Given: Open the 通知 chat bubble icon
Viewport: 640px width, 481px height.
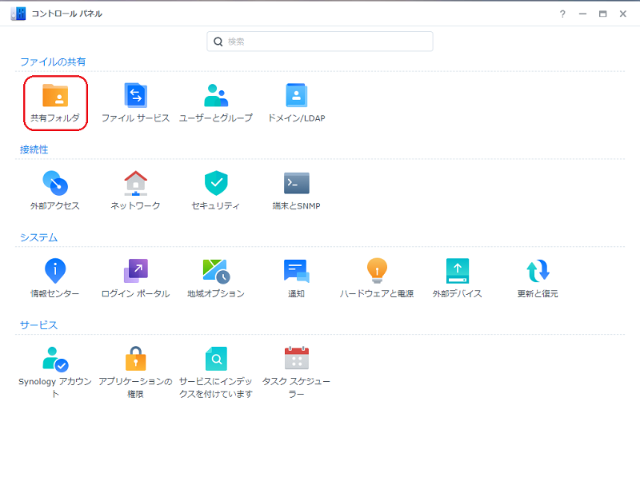Looking at the screenshot, I should [296, 271].
